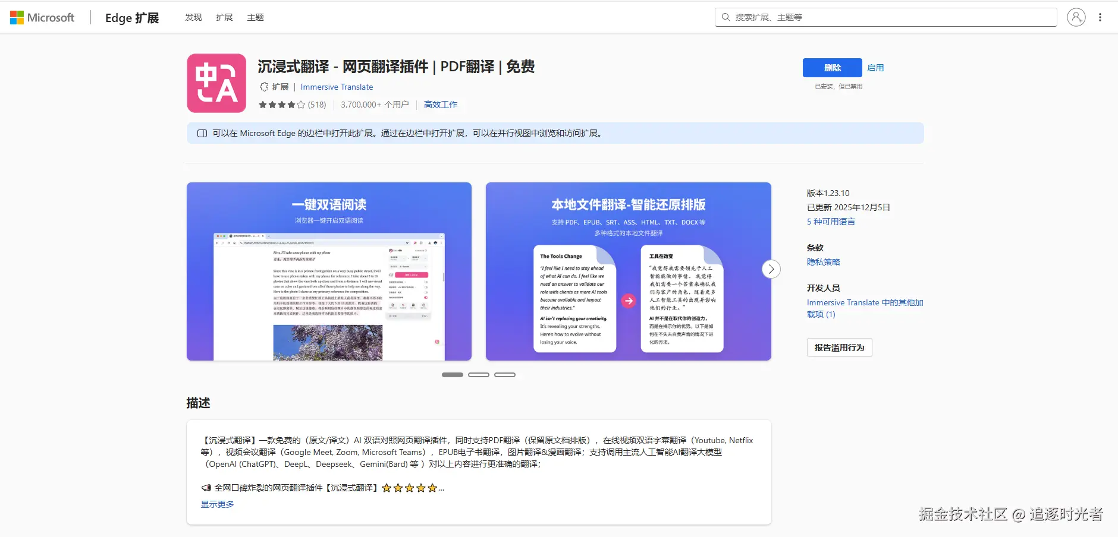Open the Immersive Translate publisher link

[337, 87]
